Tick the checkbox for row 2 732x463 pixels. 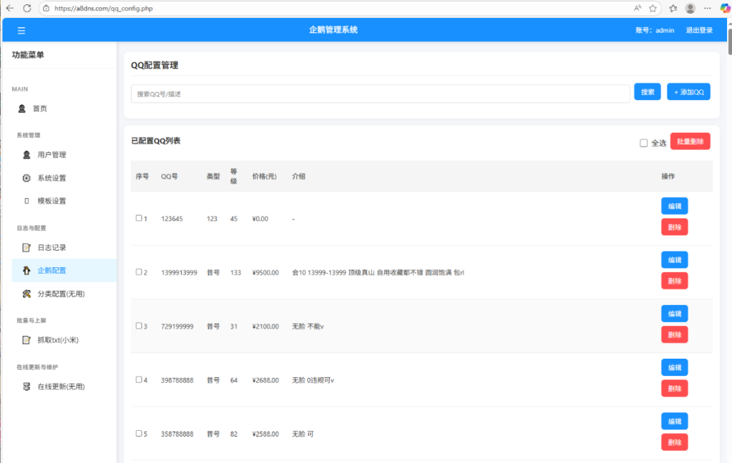139,272
